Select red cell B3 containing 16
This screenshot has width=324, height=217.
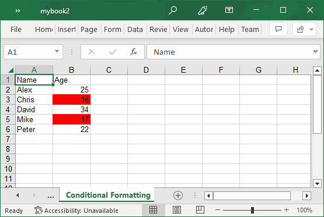click(x=71, y=99)
